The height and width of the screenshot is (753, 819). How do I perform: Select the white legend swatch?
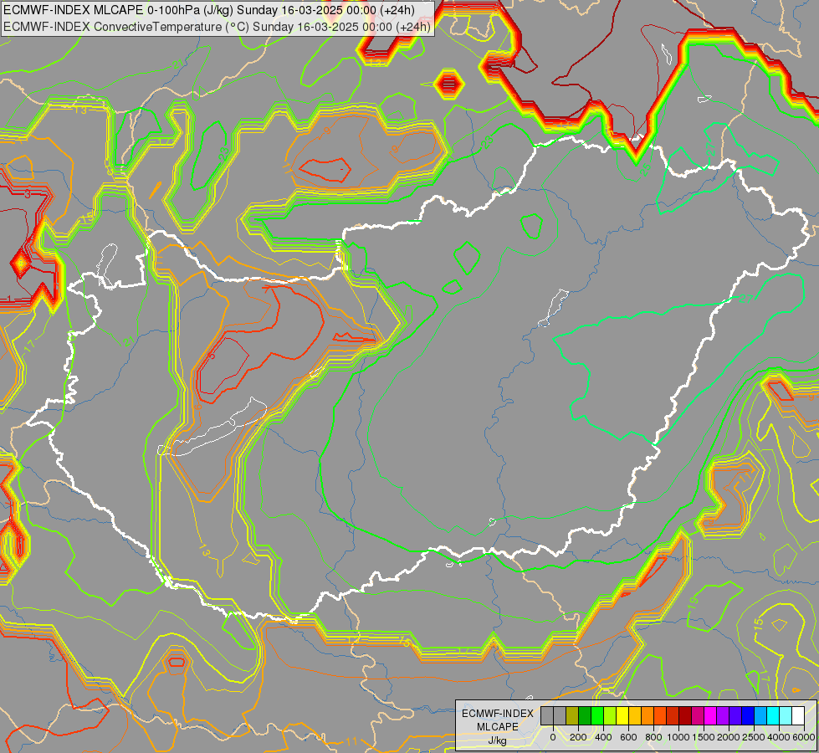[x=799, y=715]
